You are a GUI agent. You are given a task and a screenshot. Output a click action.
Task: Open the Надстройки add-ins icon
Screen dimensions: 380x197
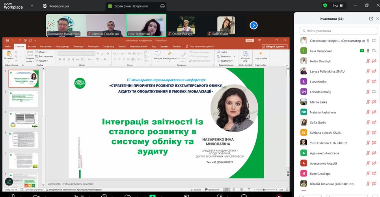point(261,56)
